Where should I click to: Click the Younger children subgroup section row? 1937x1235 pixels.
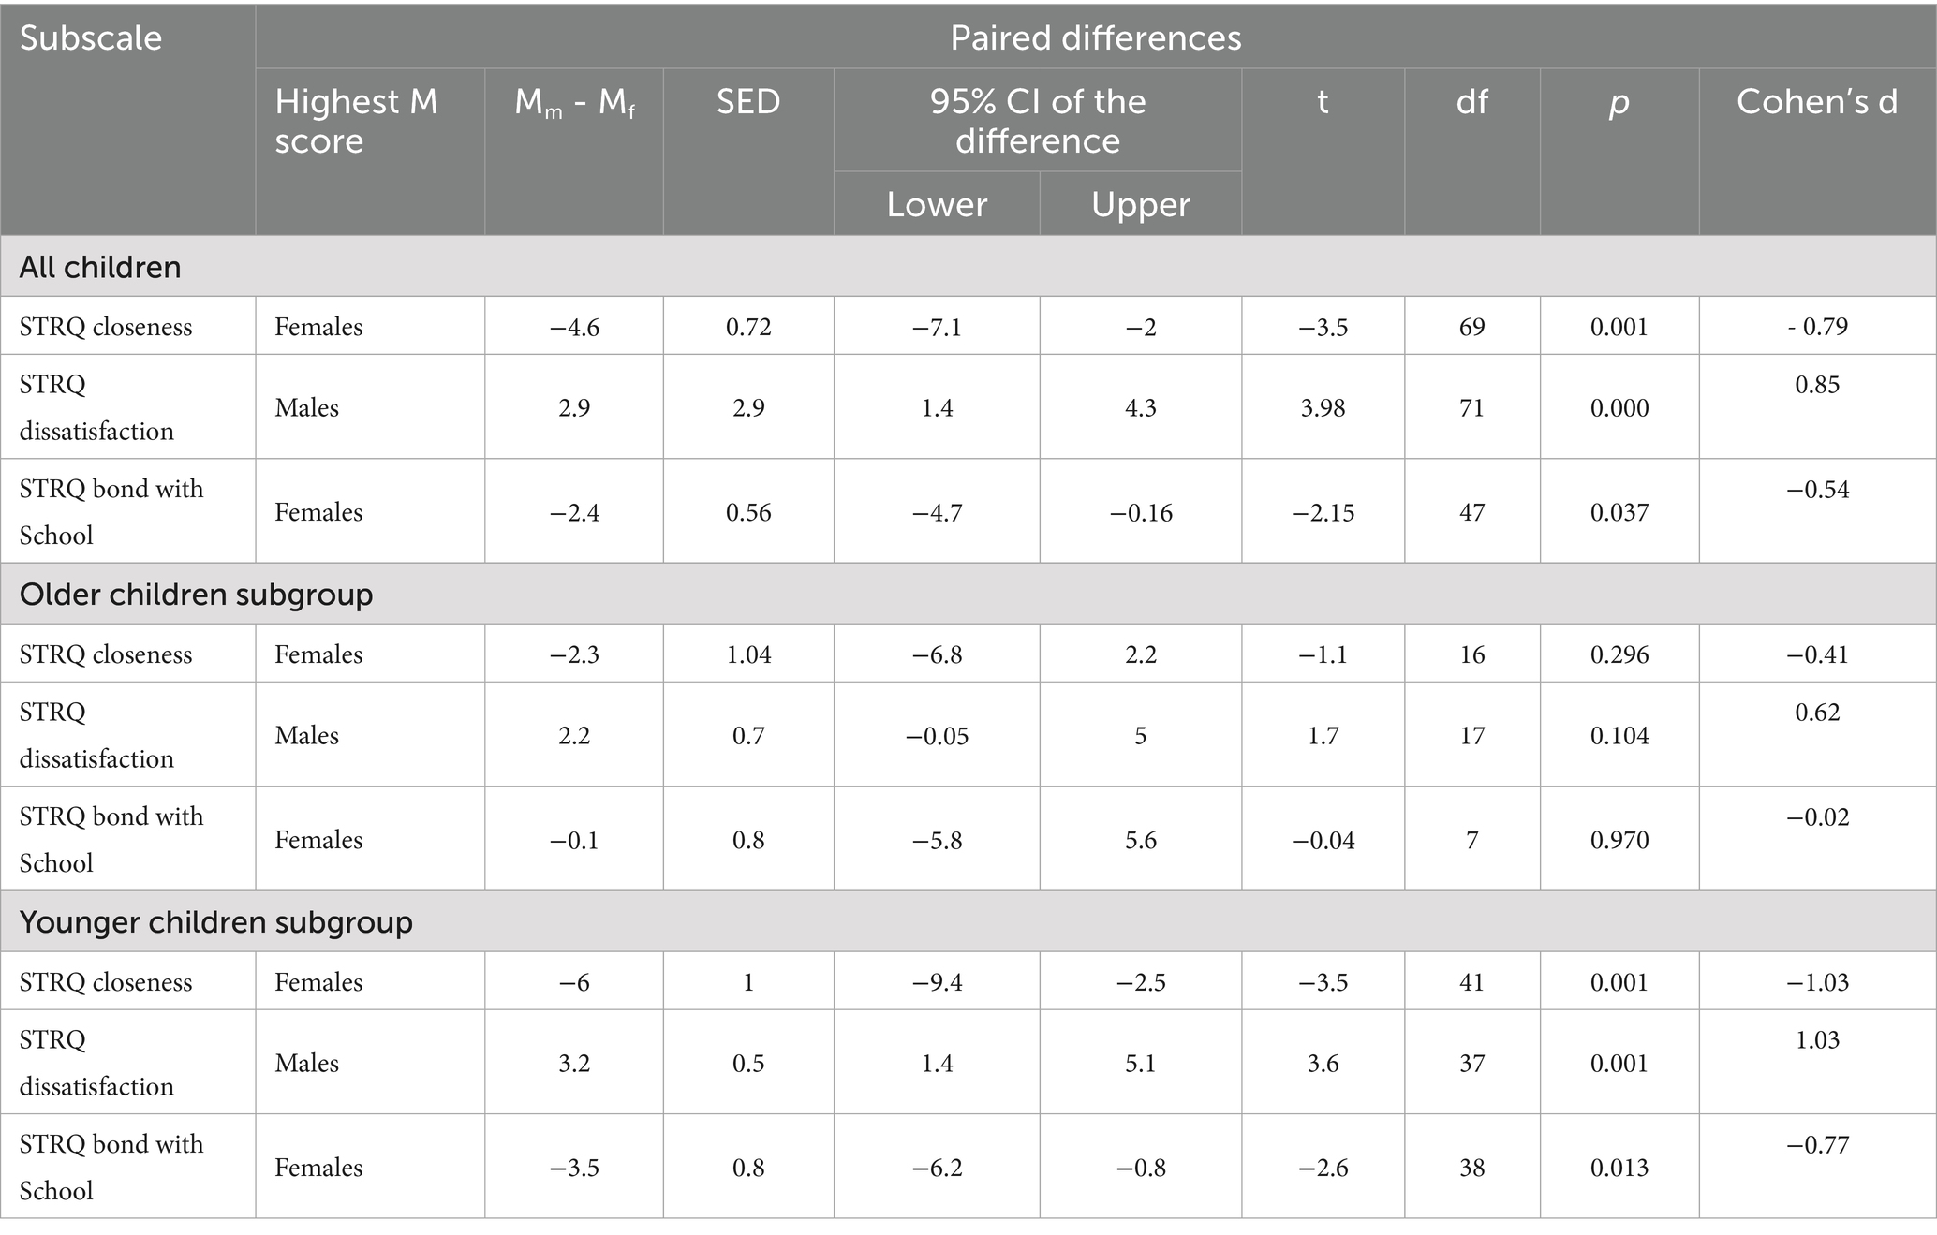point(215,922)
